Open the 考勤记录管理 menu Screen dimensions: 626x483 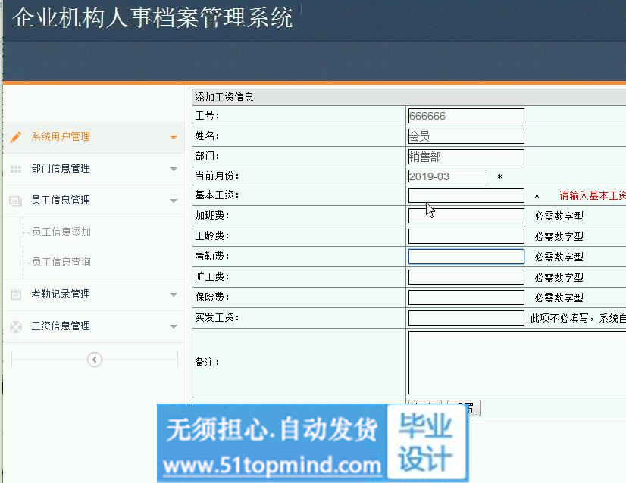94,294
